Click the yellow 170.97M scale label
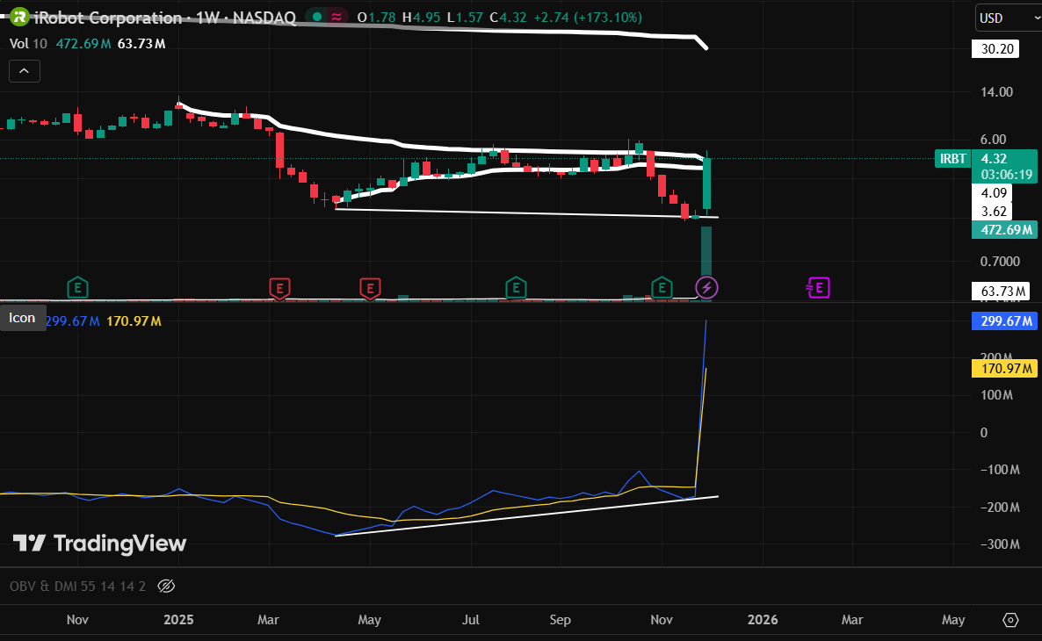Image resolution: width=1042 pixels, height=641 pixels. pyautogui.click(x=1004, y=368)
